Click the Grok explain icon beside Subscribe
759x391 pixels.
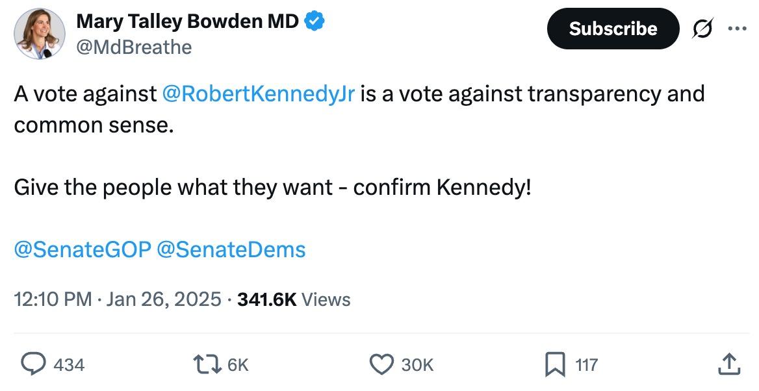702,29
